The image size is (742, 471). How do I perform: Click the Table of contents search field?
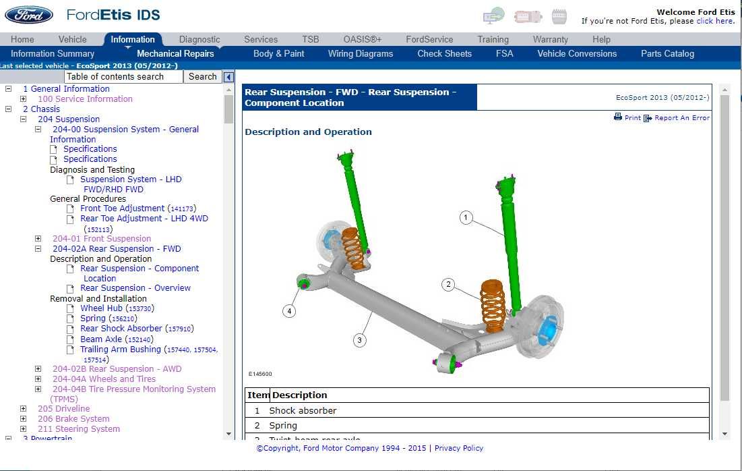(x=123, y=76)
